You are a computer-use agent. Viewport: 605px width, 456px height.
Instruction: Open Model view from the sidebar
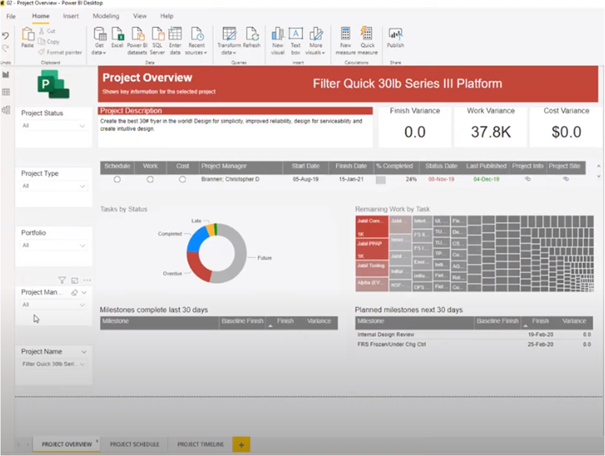(8, 110)
